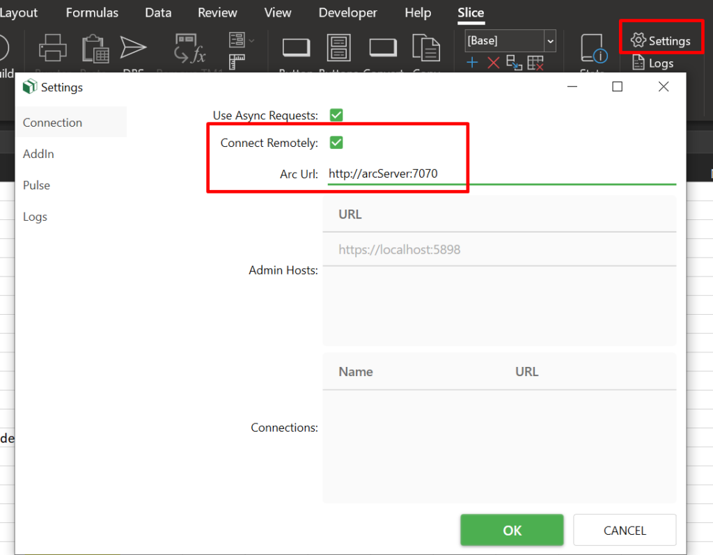Click the paste clipboard icon in the ribbon

pos(94,49)
